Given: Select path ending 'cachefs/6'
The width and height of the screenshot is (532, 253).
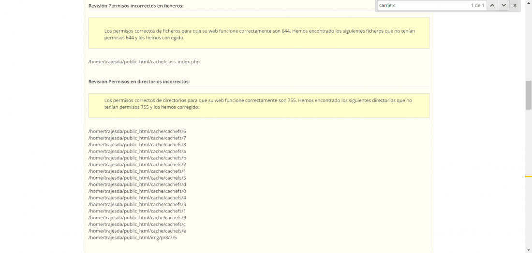Looking at the screenshot, I should click(x=137, y=131).
